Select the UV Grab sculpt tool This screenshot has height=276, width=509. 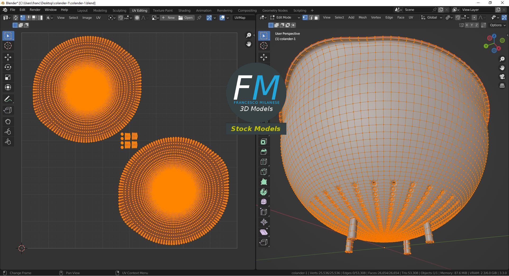(8, 122)
